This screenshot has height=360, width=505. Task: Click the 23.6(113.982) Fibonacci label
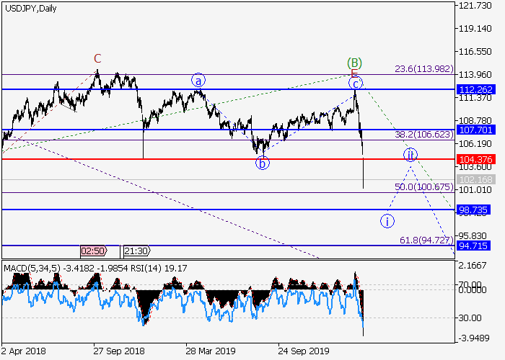click(x=423, y=69)
